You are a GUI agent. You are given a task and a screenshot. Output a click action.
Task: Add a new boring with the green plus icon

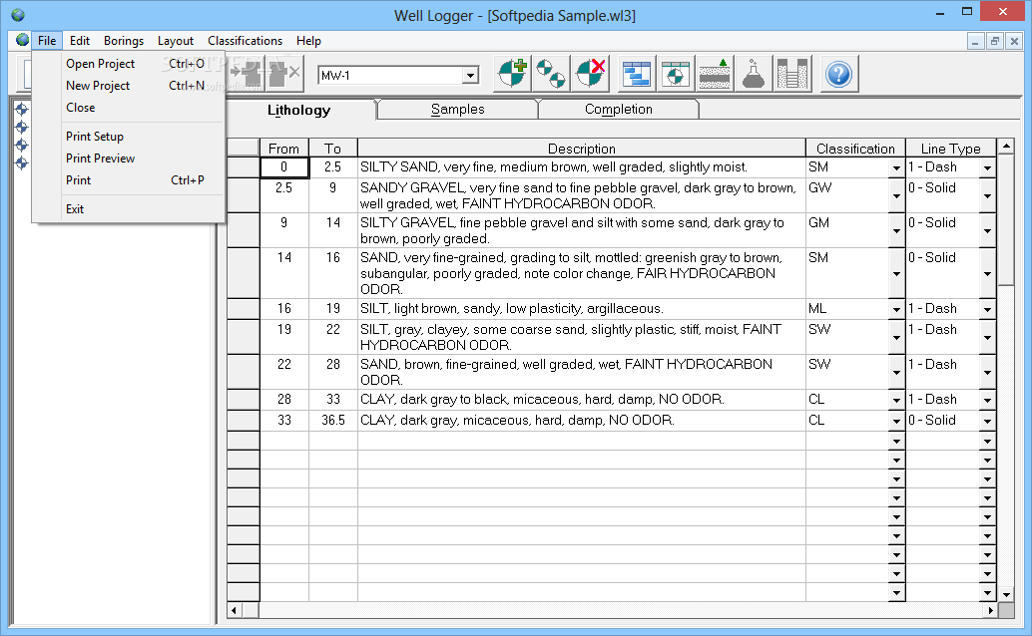pos(512,74)
